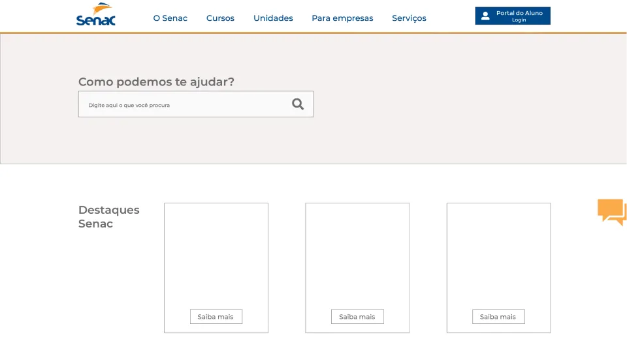
Task: Focus the 'Digite aqui o que você procura' search field
Action: [x=183, y=104]
